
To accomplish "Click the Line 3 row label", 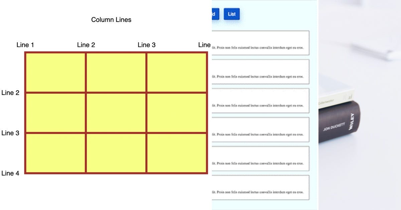I will point(11,133).
